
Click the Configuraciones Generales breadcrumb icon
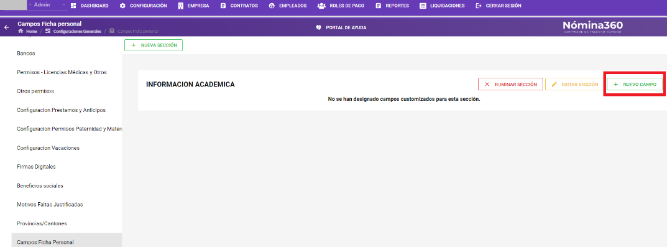coord(48,32)
